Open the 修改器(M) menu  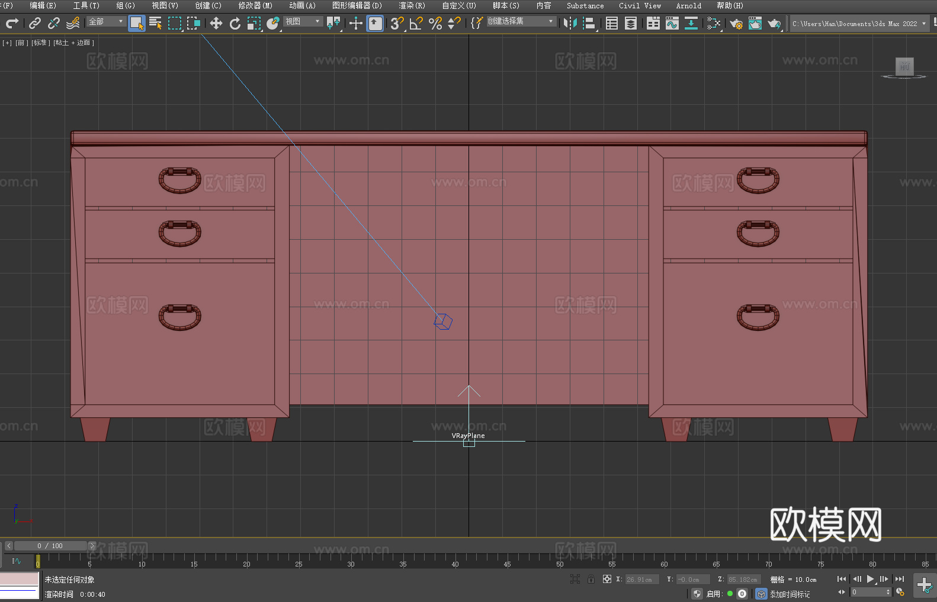click(x=255, y=5)
